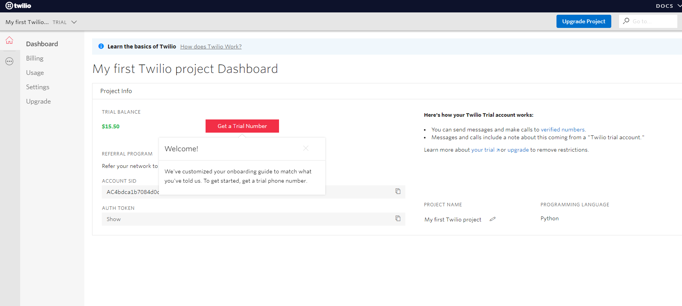Click the search magnifier icon
Screen dimensions: 682x306
(x=626, y=21)
